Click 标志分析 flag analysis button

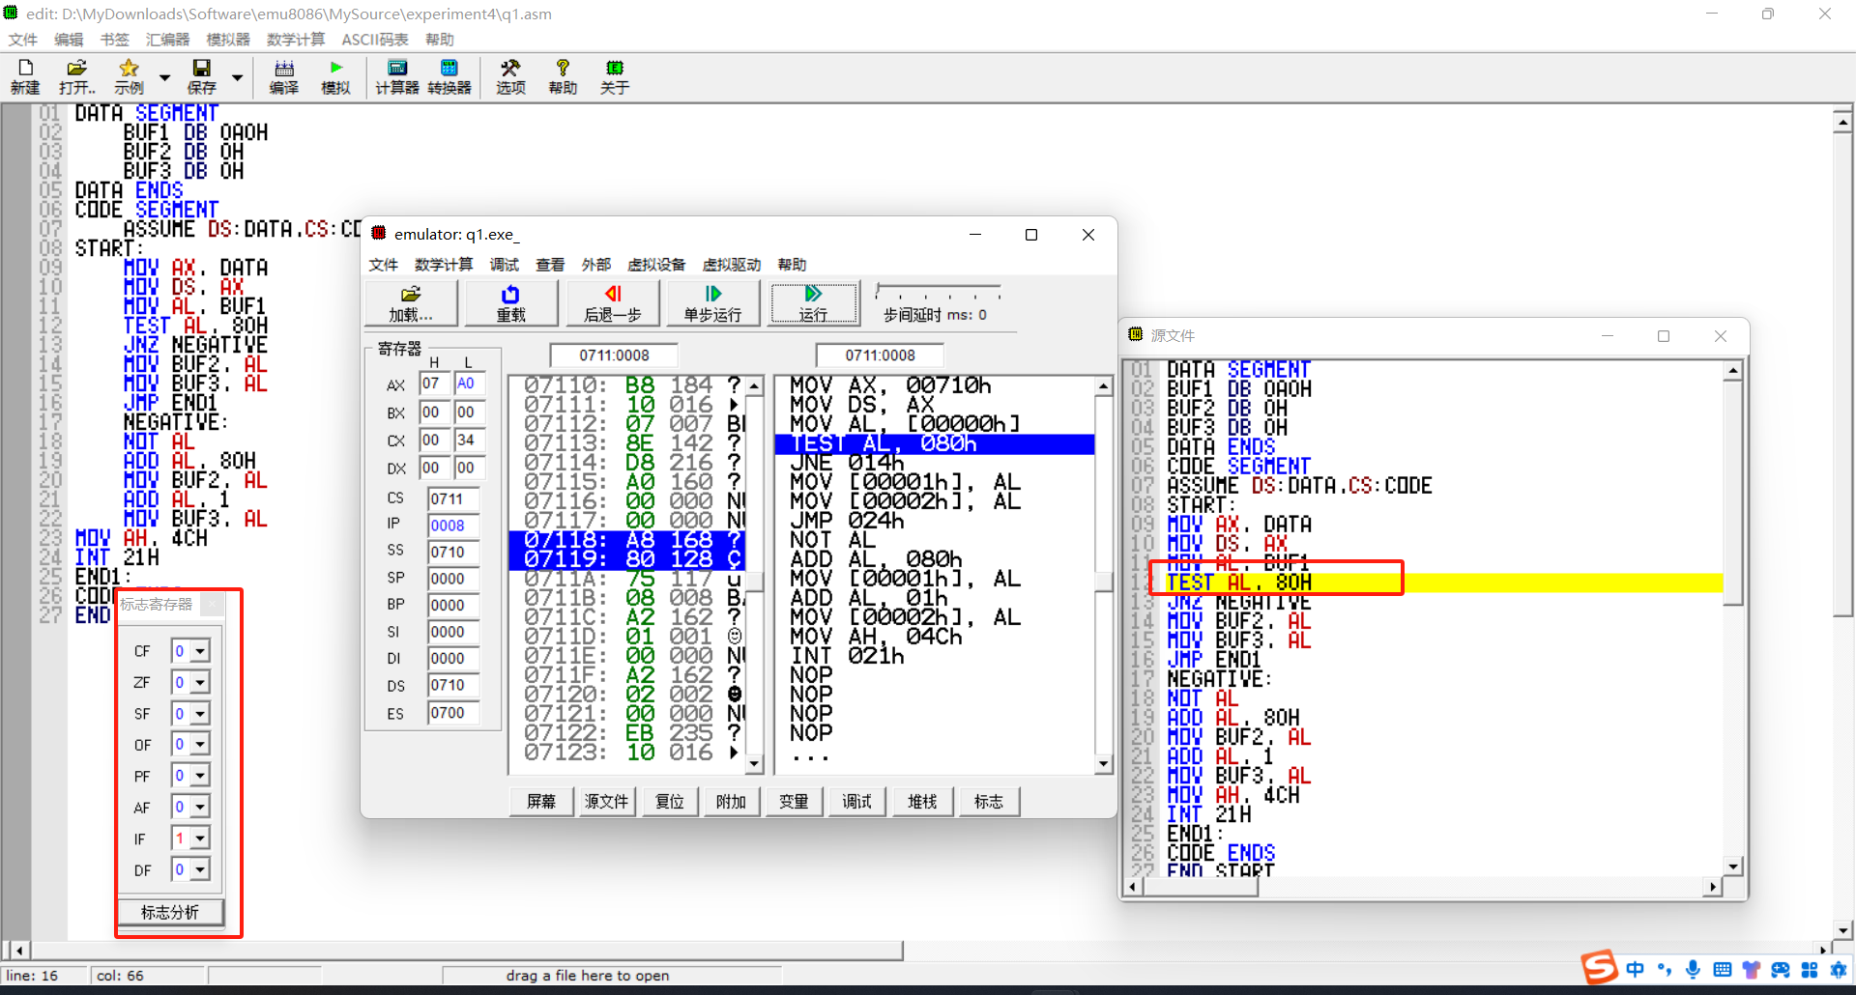(170, 912)
